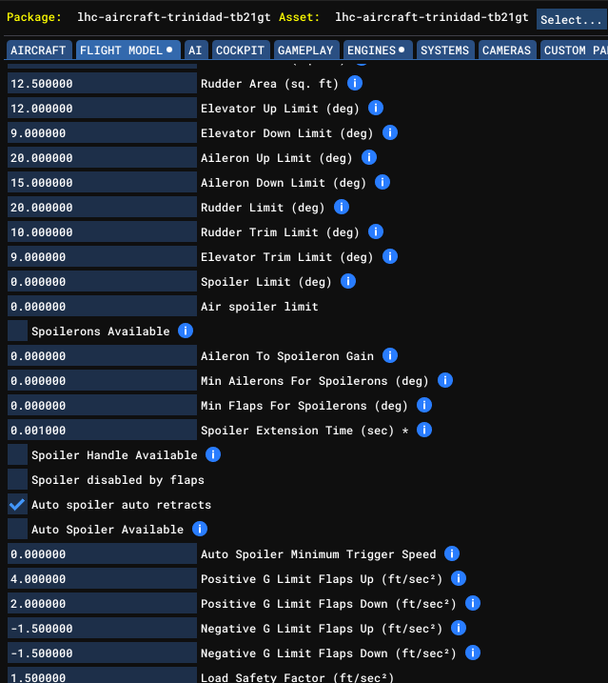Screen dimensions: 608x683
Task: Open the AI tab
Action: pos(195,50)
